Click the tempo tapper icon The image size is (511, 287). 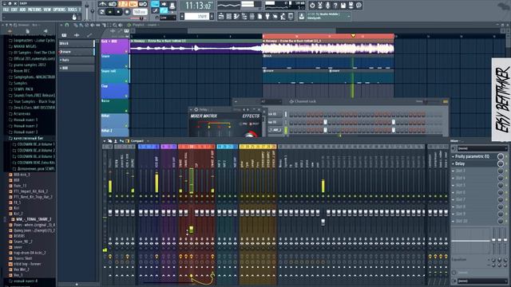coord(275,16)
